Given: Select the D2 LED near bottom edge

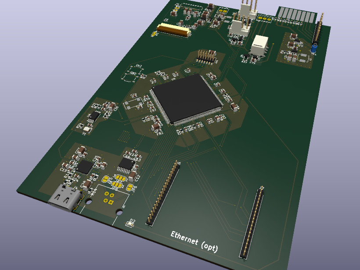Looking at the screenshot, I should pyautogui.click(x=130, y=224).
